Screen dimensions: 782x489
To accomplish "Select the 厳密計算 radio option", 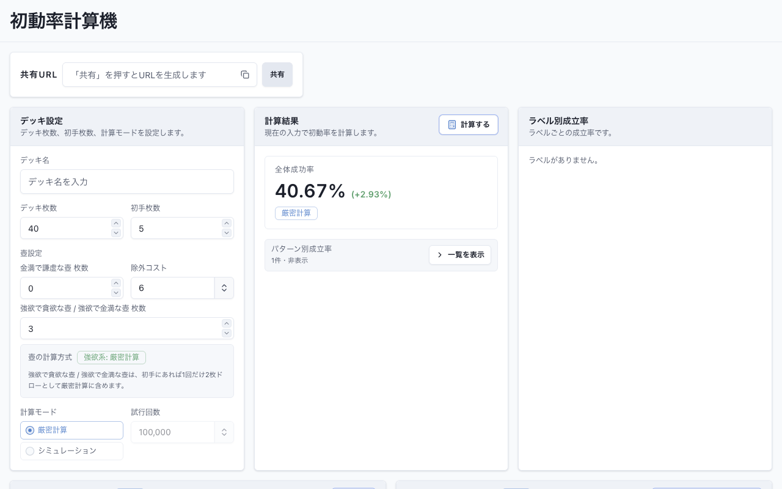I will [x=71, y=430].
